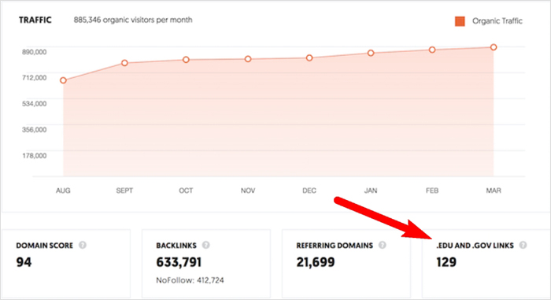Click the Domain Score help icon
Screen dimensions: 551x300
(82, 245)
